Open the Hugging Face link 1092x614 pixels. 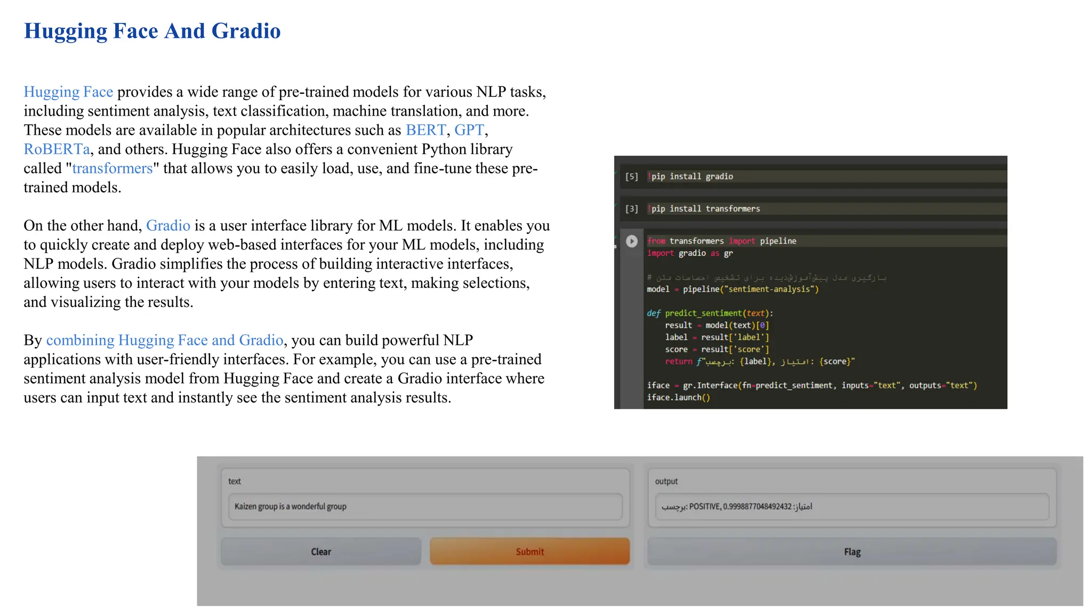tap(68, 92)
